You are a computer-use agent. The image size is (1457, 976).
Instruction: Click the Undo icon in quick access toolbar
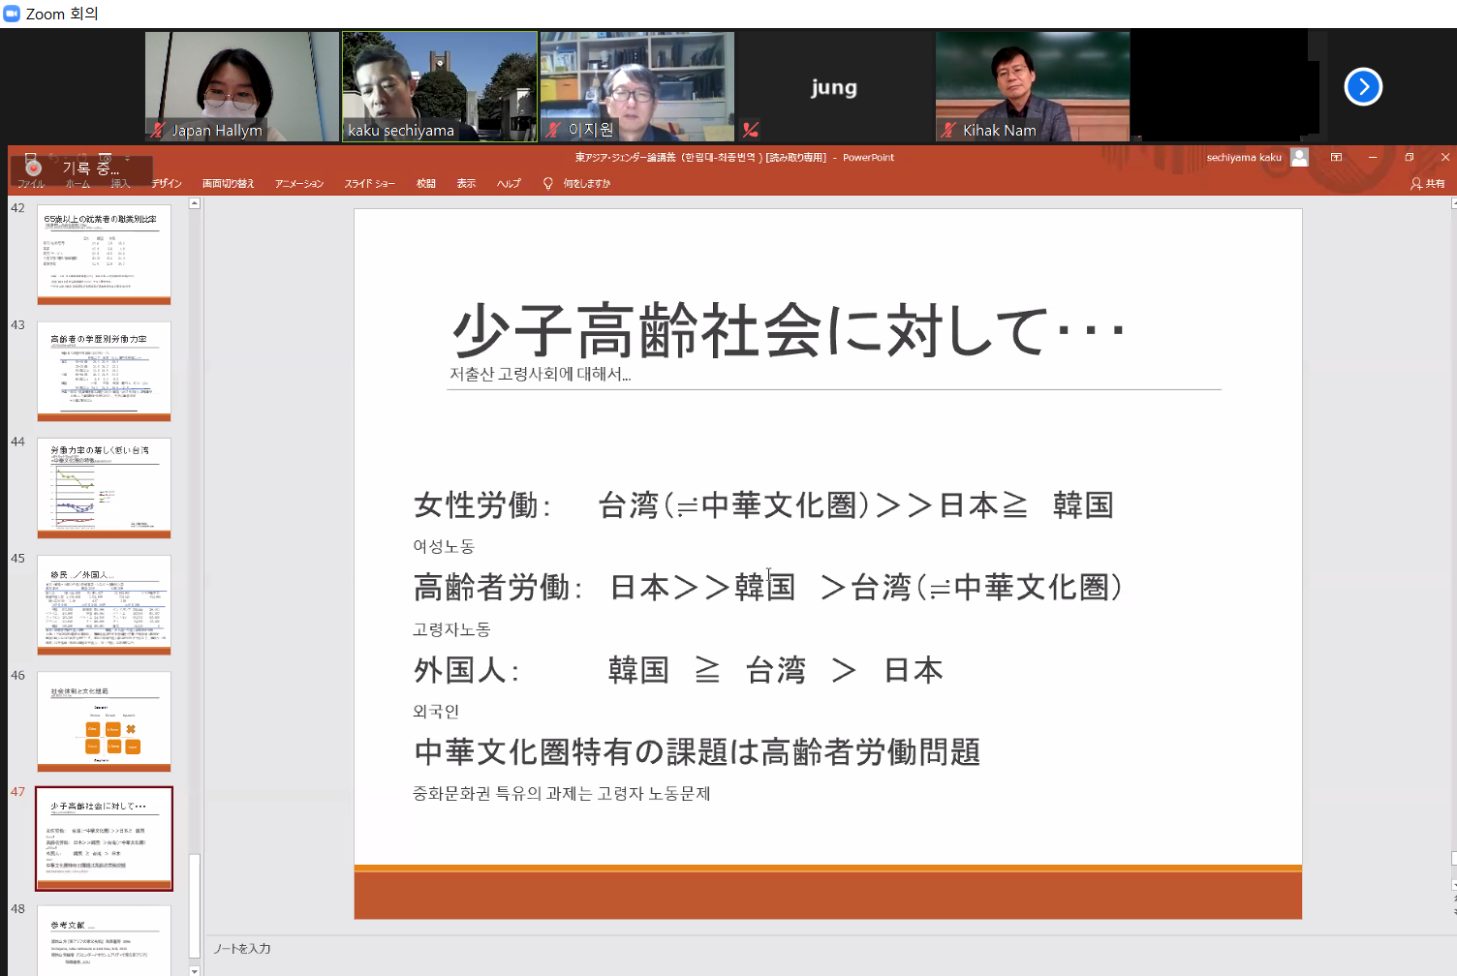click(55, 158)
